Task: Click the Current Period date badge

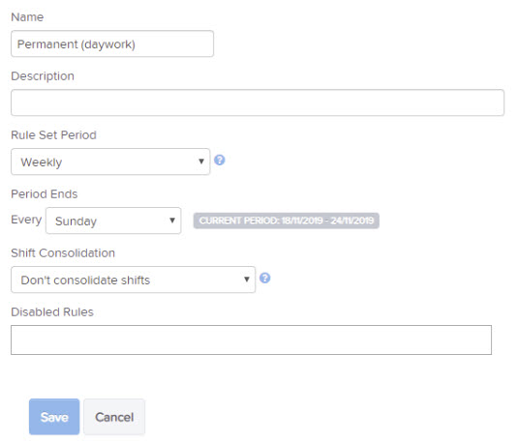Action: [287, 221]
